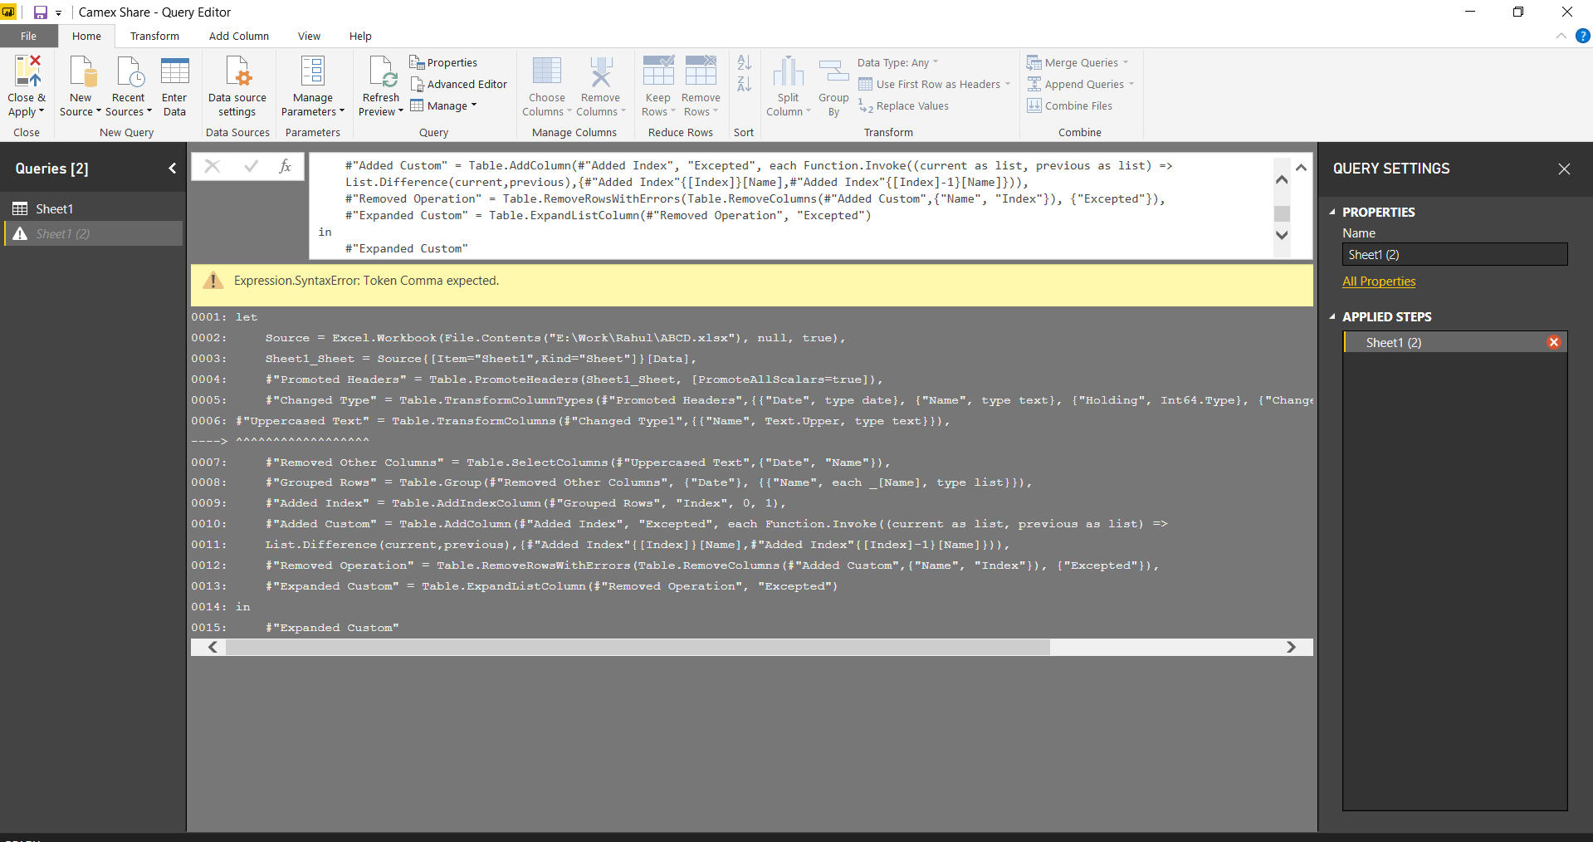
Task: Click the query Name input field
Action: [1454, 254]
